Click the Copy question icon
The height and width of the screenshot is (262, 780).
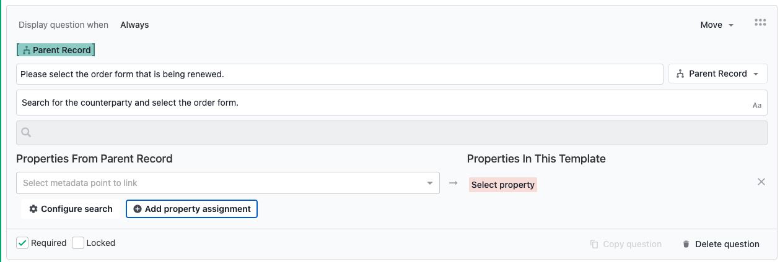(x=594, y=244)
